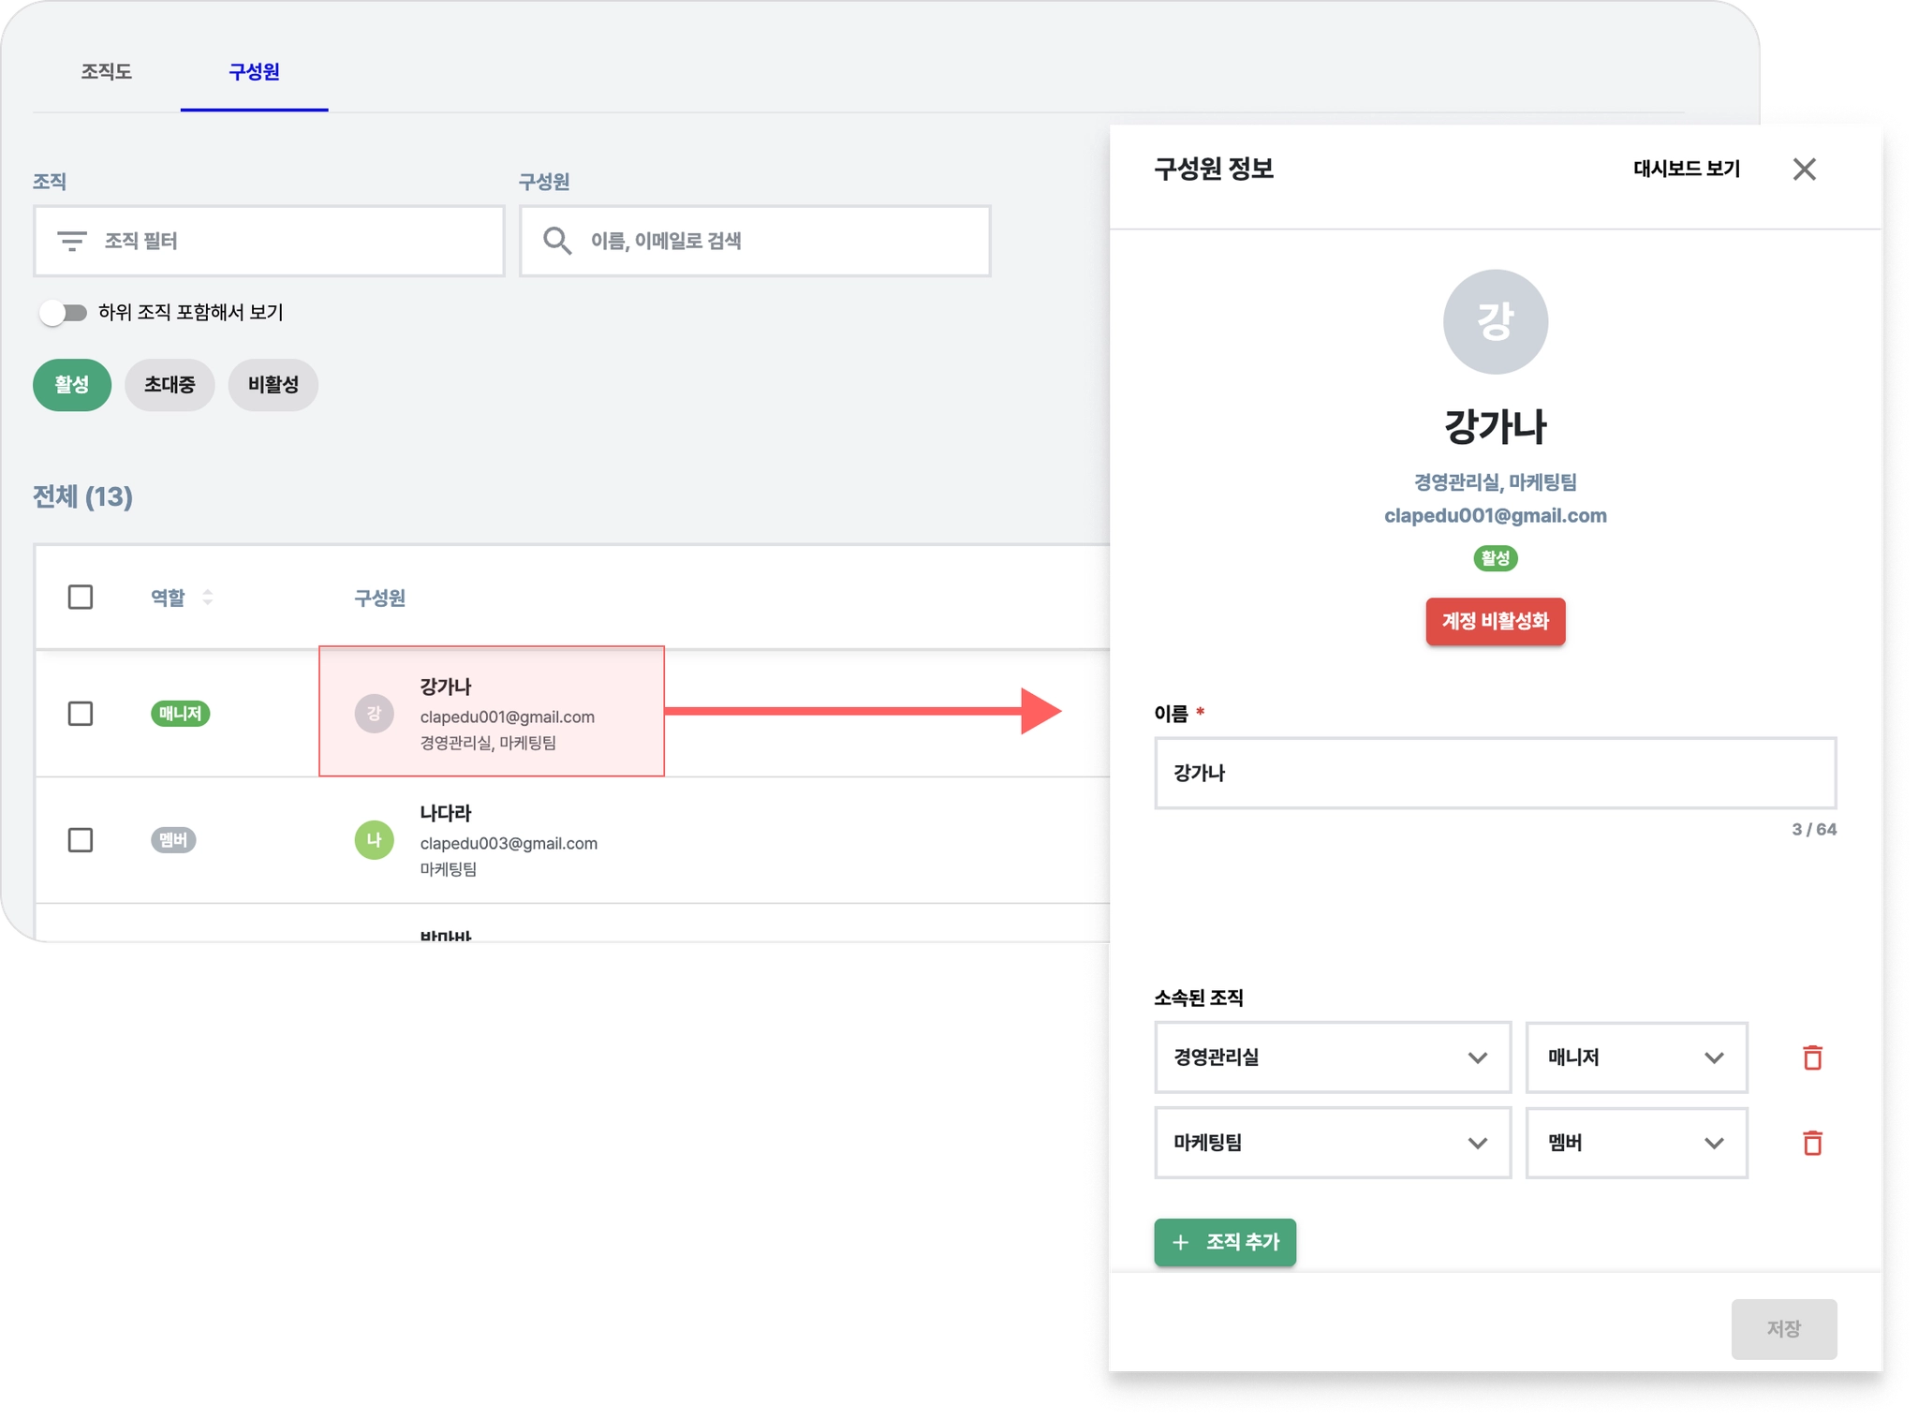Viewport: 1918px width, 1419px height.
Task: Open 대시보드 보기 link
Action: click(1686, 170)
